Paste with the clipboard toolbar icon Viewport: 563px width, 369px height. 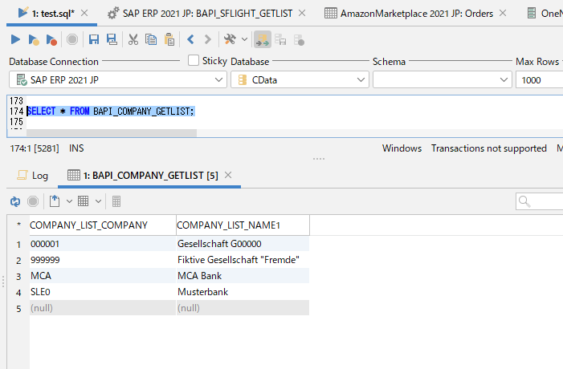point(169,39)
